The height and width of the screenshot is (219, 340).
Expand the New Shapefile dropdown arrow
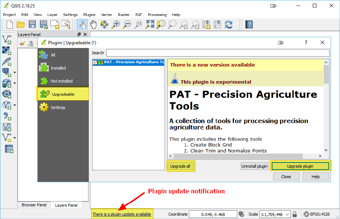point(15,138)
